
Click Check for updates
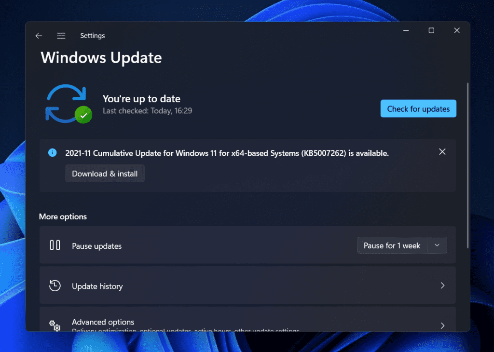tap(418, 108)
